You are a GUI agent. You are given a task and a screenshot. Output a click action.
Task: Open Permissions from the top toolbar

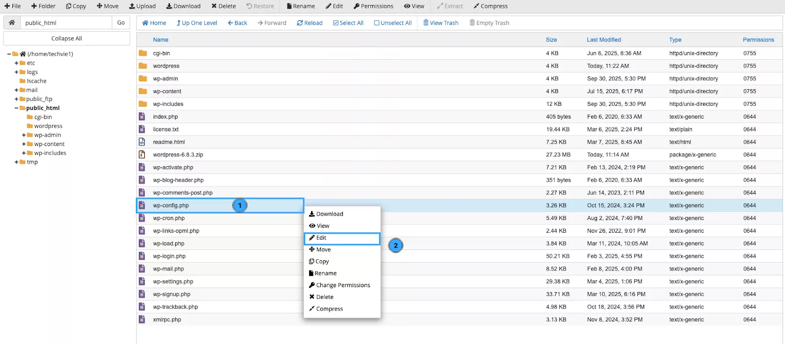373,6
